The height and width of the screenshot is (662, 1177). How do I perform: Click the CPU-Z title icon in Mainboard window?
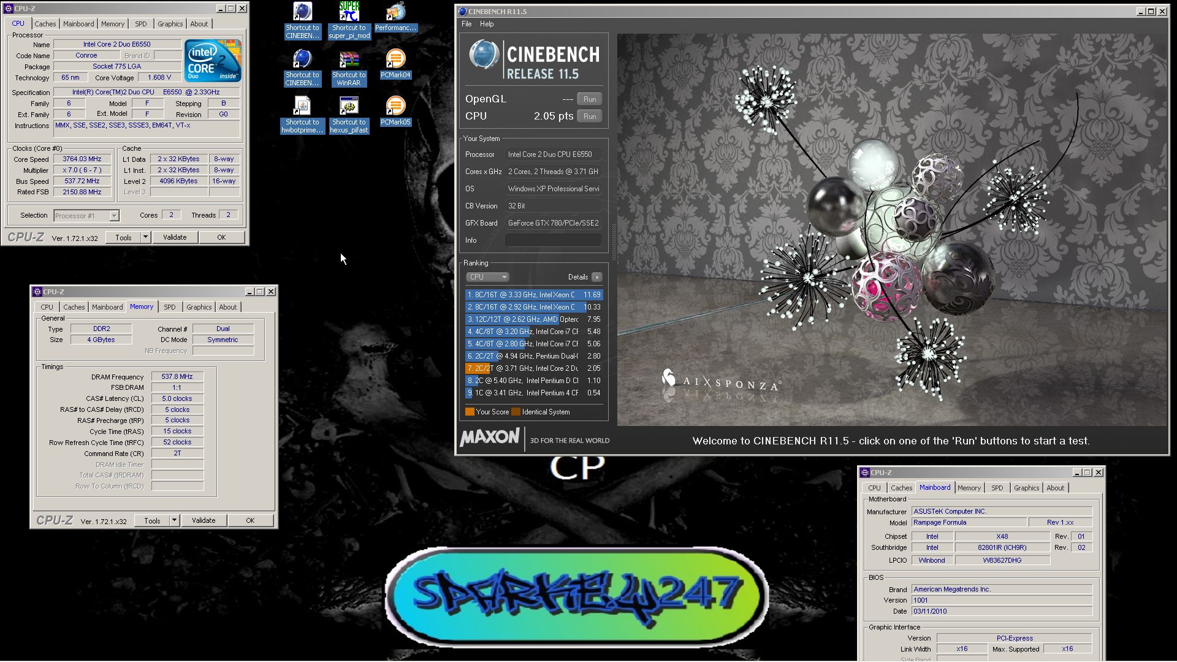tap(865, 473)
